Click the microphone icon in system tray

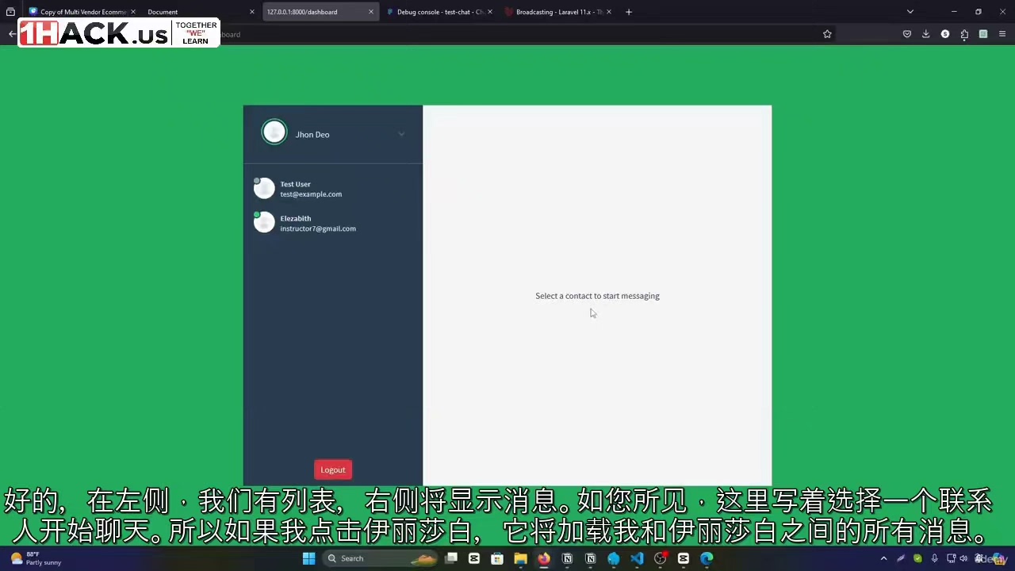click(935, 558)
